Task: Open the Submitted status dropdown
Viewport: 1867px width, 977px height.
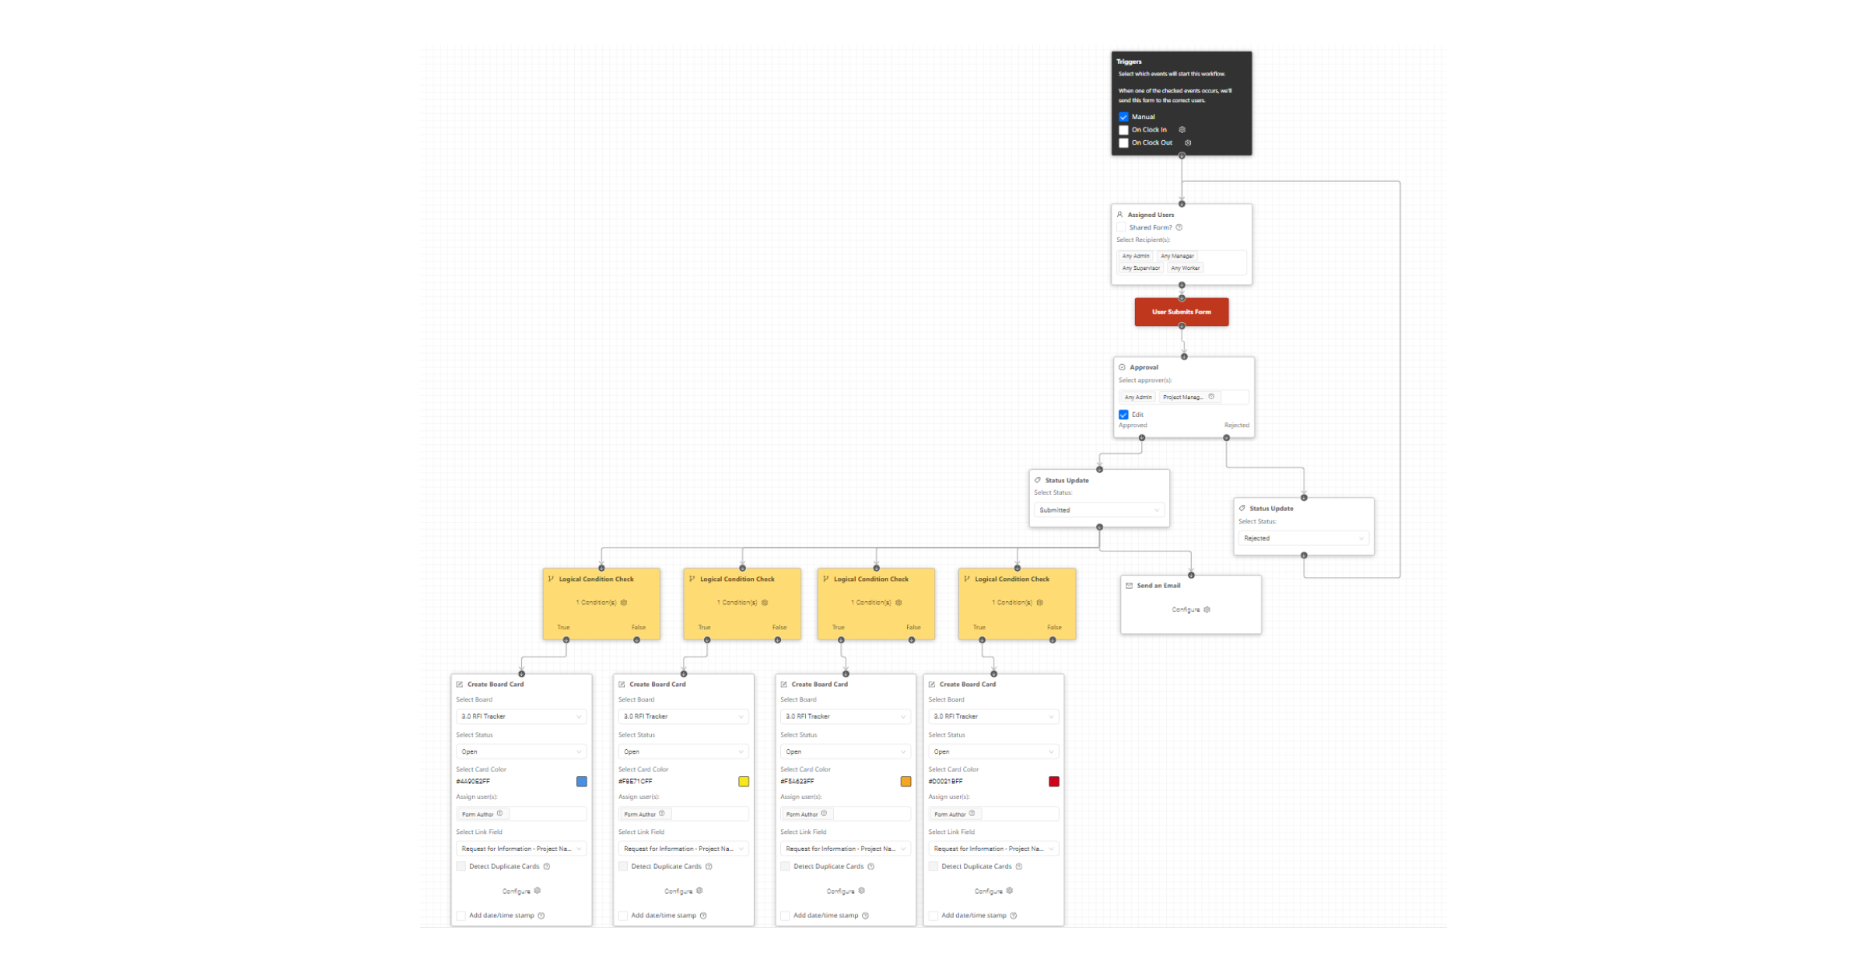Action: tap(1098, 510)
